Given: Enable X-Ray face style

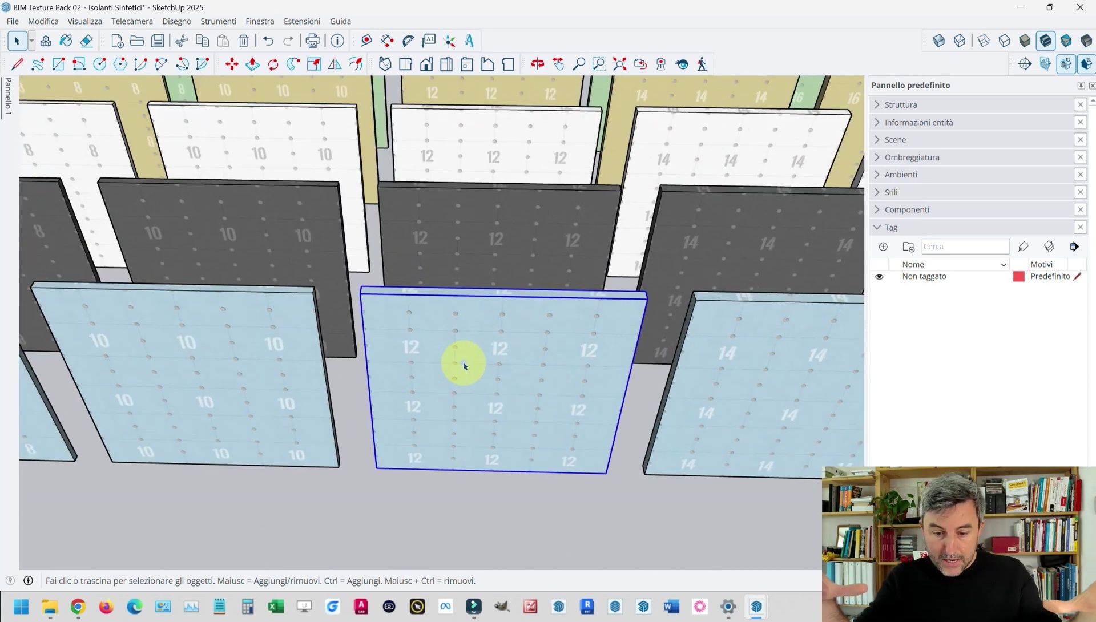Looking at the screenshot, I should click(939, 41).
